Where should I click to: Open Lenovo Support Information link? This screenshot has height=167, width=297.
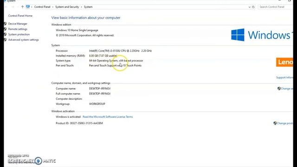[284, 77]
